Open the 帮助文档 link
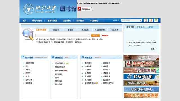 click(x=78, y=42)
